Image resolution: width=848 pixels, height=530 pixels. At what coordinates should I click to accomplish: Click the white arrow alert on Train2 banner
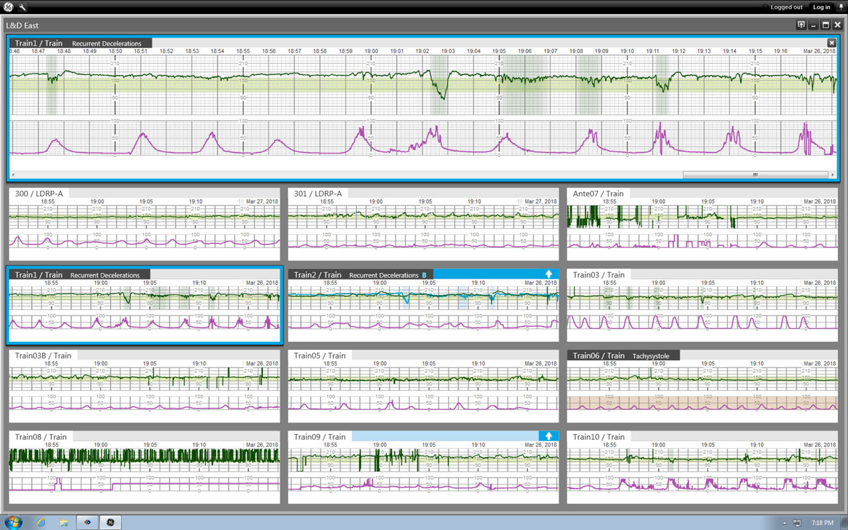pos(549,273)
